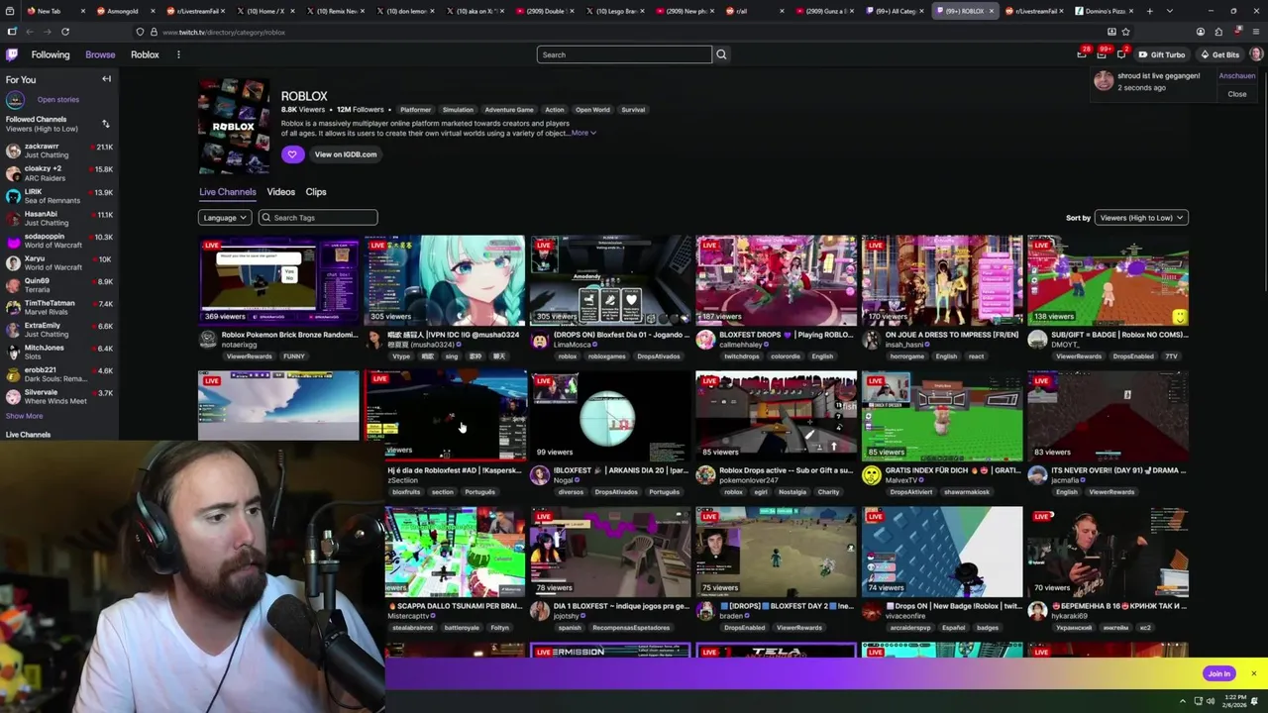Click the bookmark star in address bar

[x=1125, y=32]
